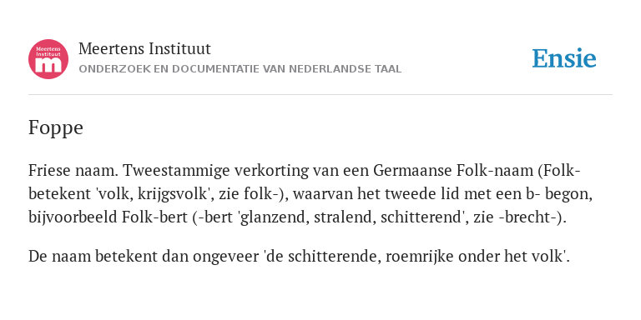
Task: Click the word 'Tweestammige'
Action: point(177,171)
